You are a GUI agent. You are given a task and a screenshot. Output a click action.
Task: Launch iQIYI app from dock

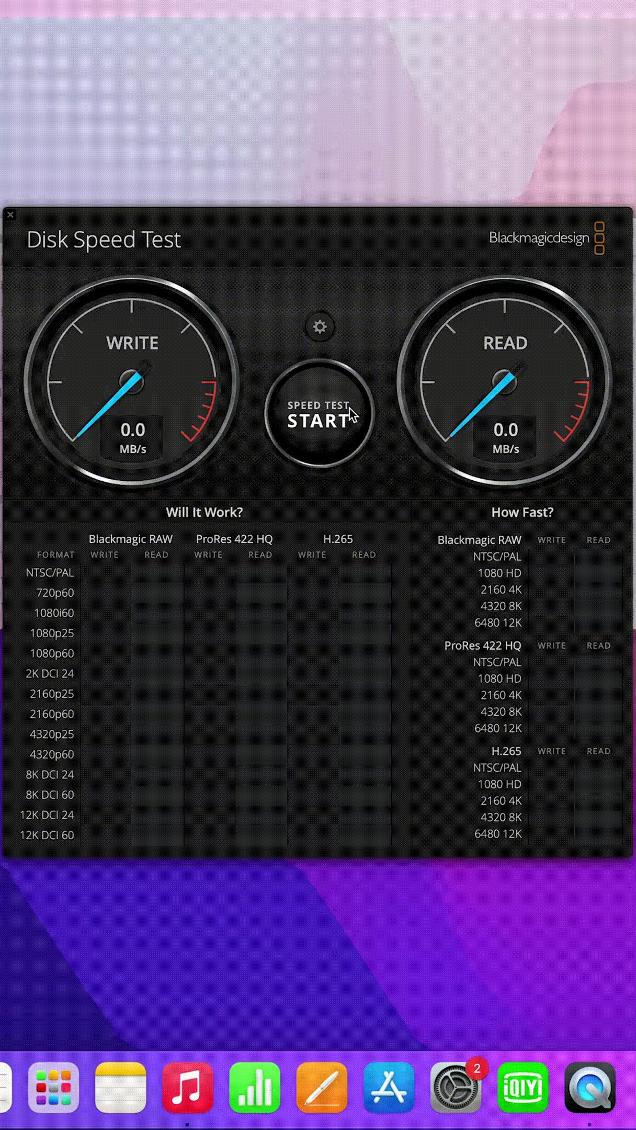[x=523, y=1087]
